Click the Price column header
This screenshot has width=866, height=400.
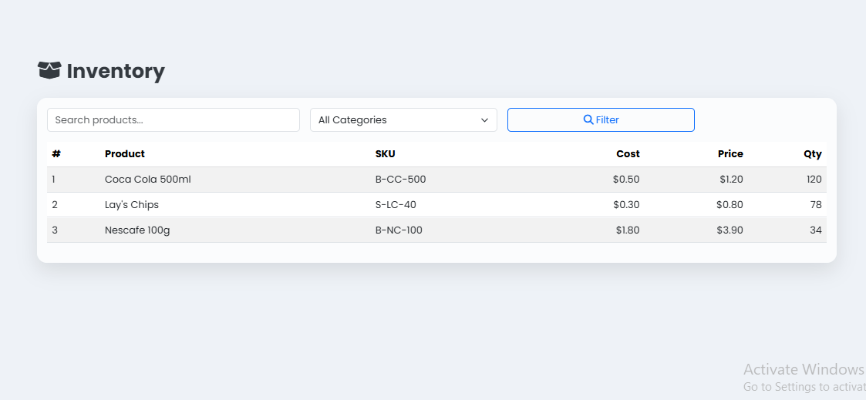point(730,154)
